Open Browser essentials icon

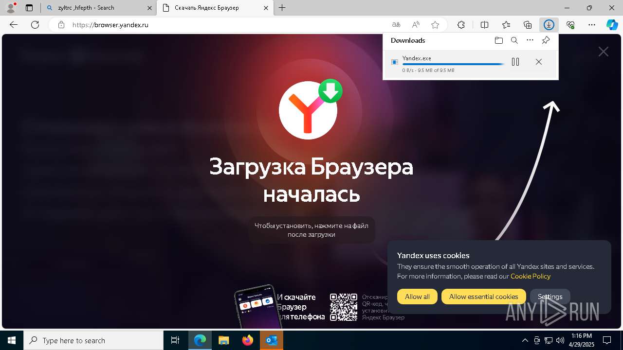[x=570, y=25]
